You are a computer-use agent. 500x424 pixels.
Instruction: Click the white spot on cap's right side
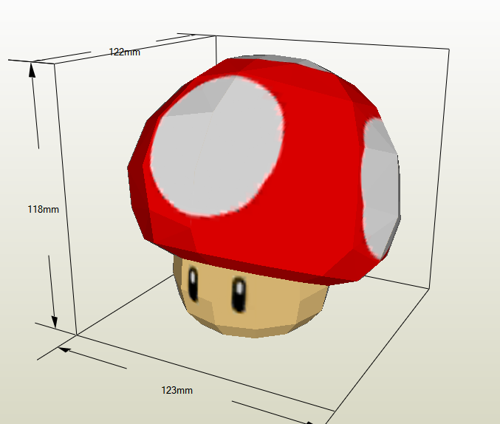(381, 188)
